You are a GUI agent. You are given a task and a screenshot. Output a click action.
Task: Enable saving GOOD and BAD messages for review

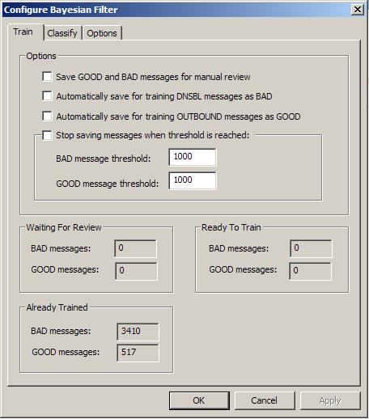47,77
